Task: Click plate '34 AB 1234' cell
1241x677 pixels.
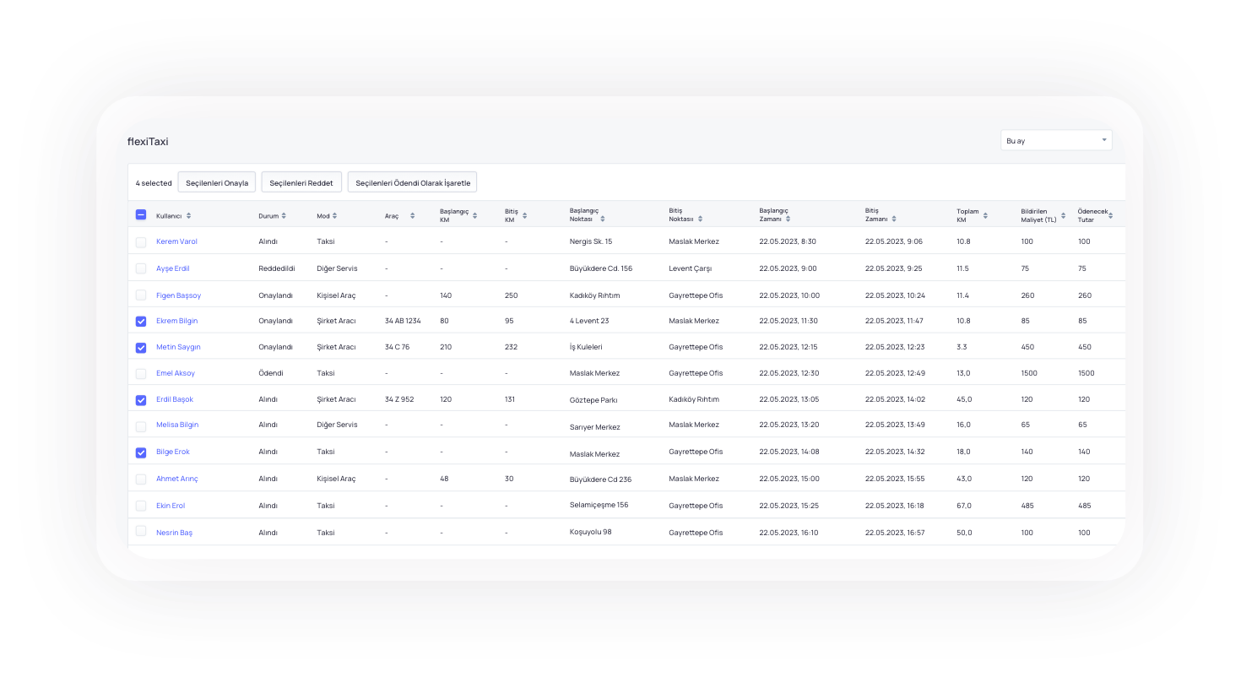Action: pos(403,321)
